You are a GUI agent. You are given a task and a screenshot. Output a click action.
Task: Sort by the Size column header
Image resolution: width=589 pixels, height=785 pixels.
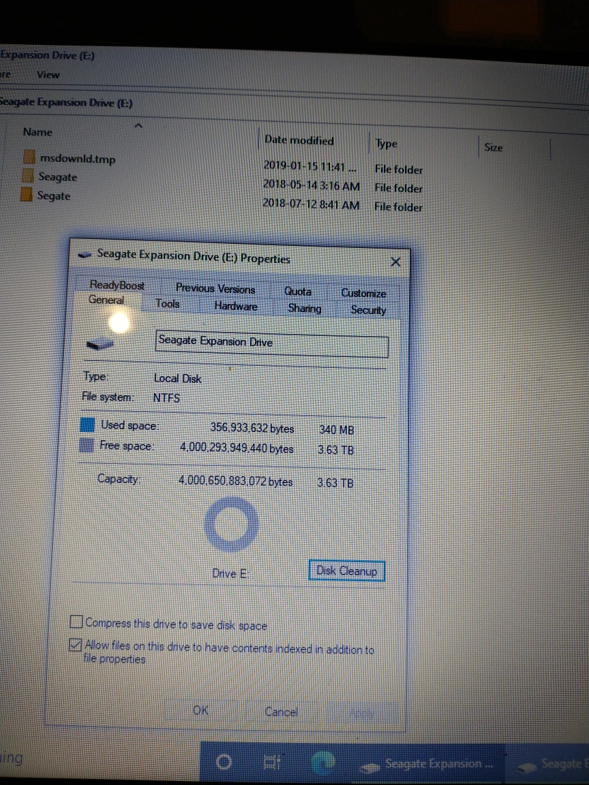[x=494, y=147]
